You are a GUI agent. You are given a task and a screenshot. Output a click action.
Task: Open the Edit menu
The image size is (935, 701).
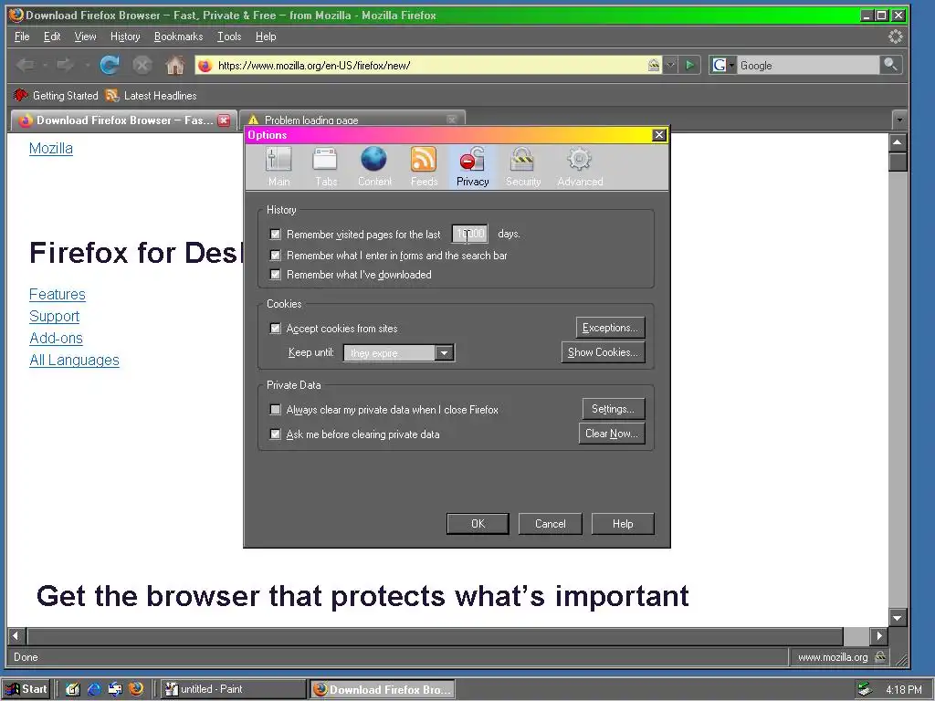(52, 37)
